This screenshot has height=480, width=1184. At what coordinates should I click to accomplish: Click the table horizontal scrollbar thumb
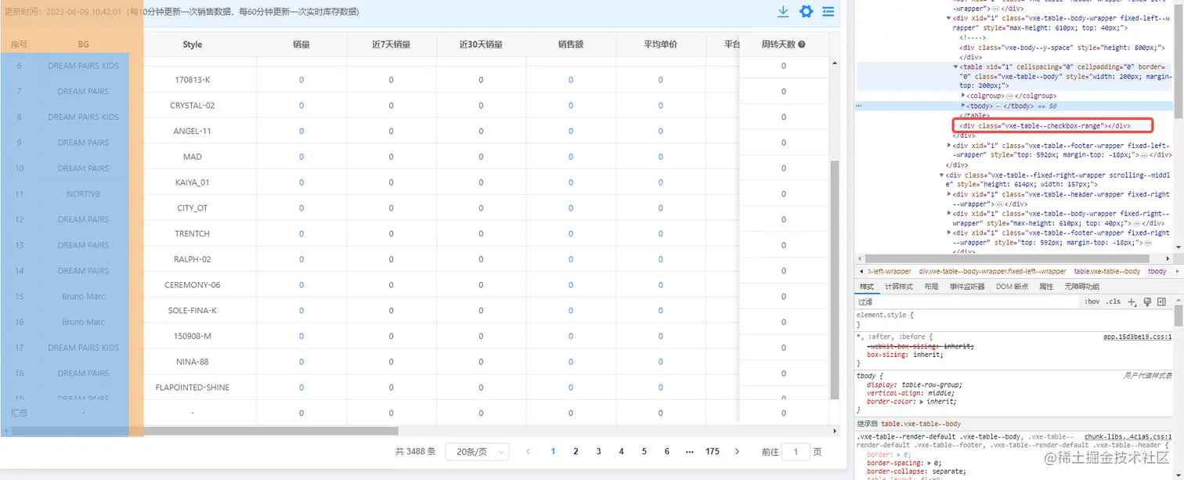coord(204,431)
